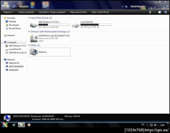Select DVD RW Drive (E:) in tree
Viewport: 170px width, 133px height.
coord(18,53)
